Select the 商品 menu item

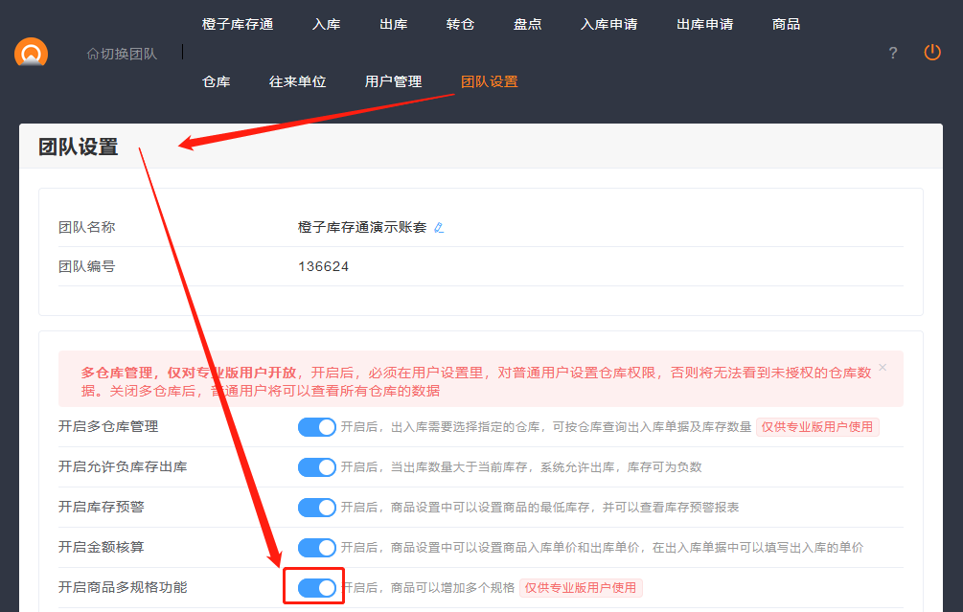click(786, 24)
